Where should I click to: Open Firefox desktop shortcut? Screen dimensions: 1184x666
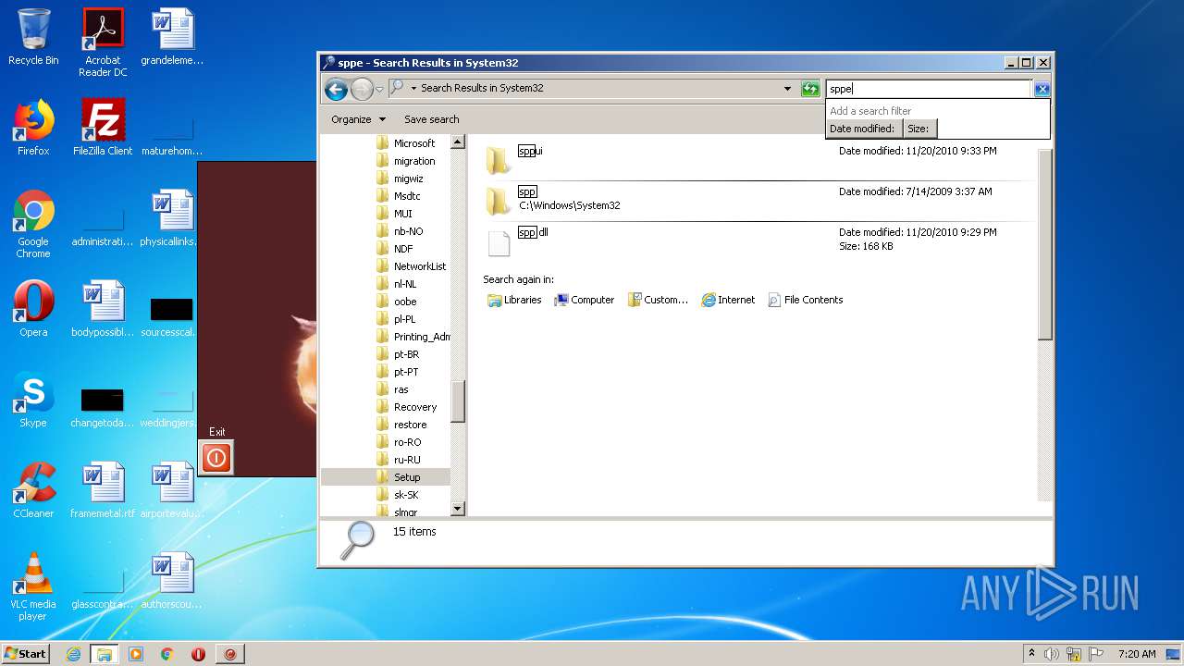point(33,128)
